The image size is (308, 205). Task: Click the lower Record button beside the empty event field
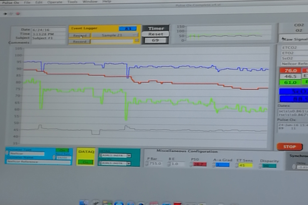pos(80,42)
